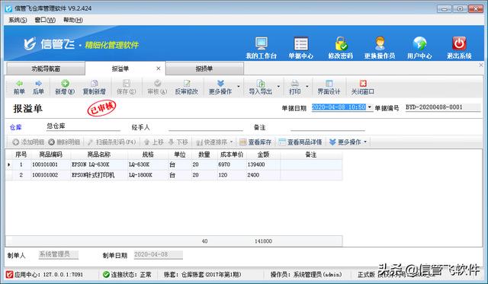The image size is (488, 284).
Task: Create new document with 新增 button
Action: (x=65, y=88)
